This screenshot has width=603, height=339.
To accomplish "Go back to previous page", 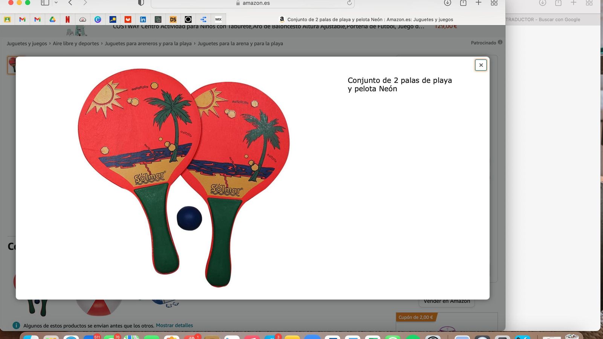I will pyautogui.click(x=70, y=3).
